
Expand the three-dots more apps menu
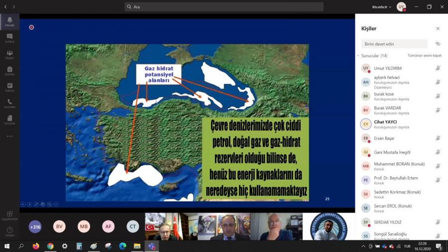pos(9,136)
